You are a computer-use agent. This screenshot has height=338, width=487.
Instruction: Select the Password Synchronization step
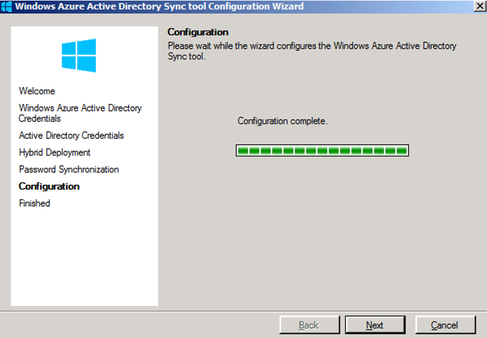click(69, 170)
